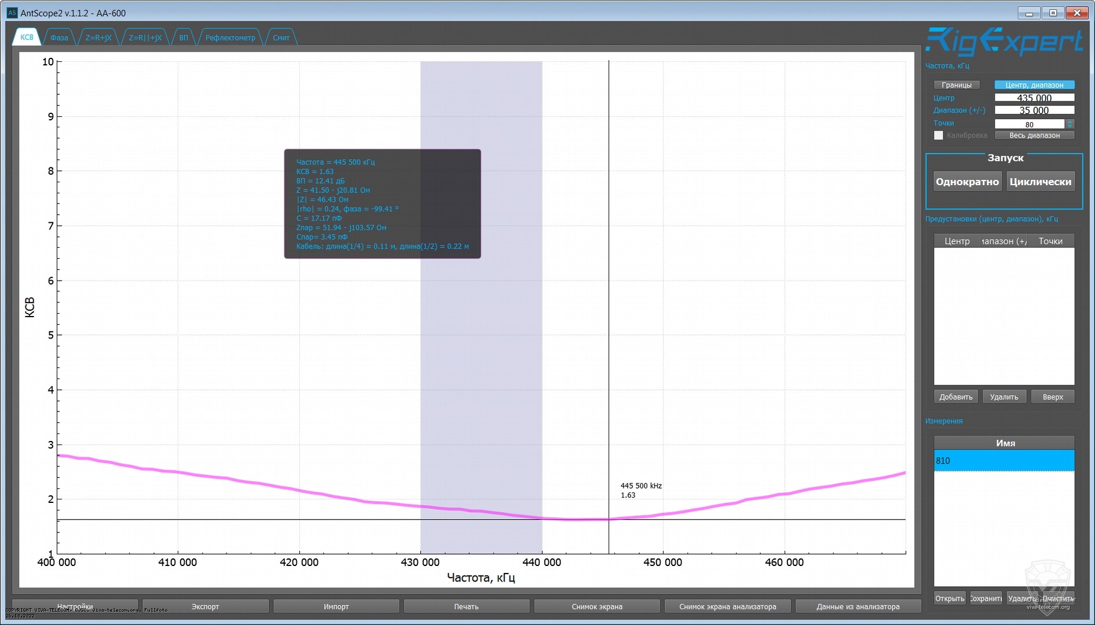The image size is (1095, 625).
Task: Start continuous sweep with Циклически
Action: coord(1040,182)
